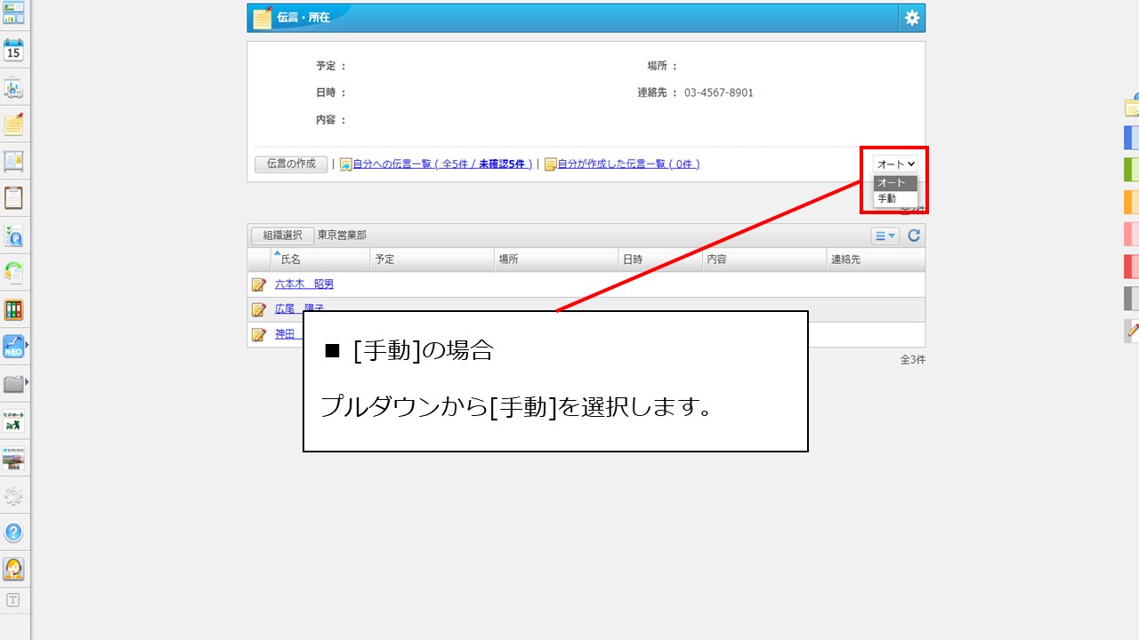Viewport: 1139px width, 640px height.
Task: Open the help question-mark icon in the sidebar
Action: point(13,532)
